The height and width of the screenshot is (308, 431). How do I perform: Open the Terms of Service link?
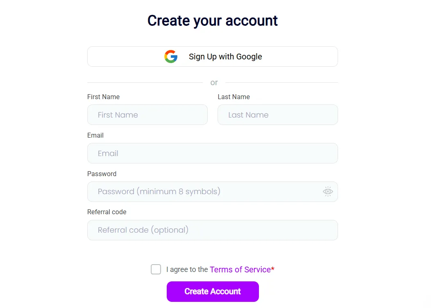point(240,269)
